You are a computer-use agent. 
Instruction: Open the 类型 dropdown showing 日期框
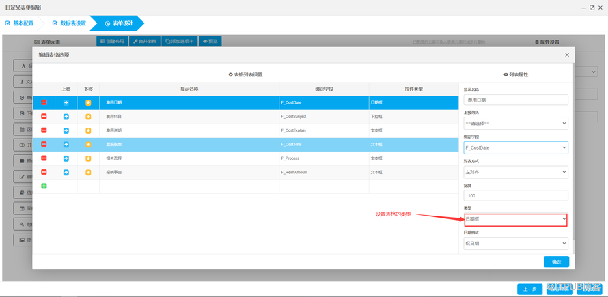point(516,219)
